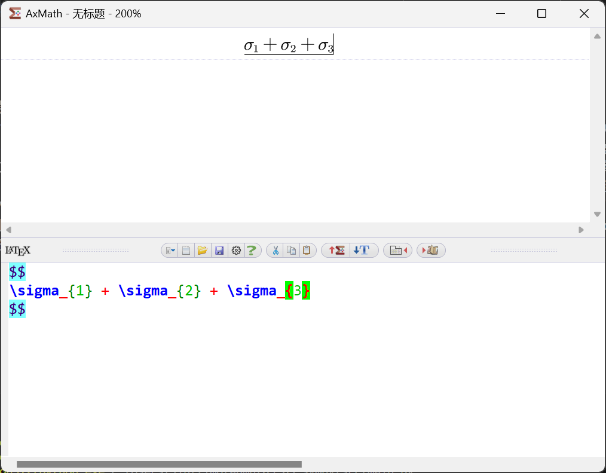The height and width of the screenshot is (473, 606).
Task: Convert LaTeX up to formula with sigma arrow
Action: tap(336, 251)
